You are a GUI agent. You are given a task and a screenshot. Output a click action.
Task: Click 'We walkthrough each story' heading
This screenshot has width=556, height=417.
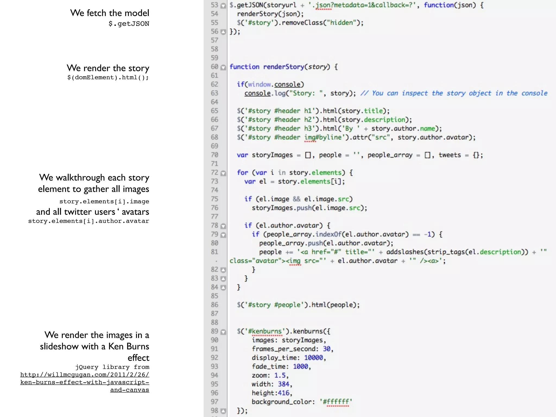click(94, 178)
